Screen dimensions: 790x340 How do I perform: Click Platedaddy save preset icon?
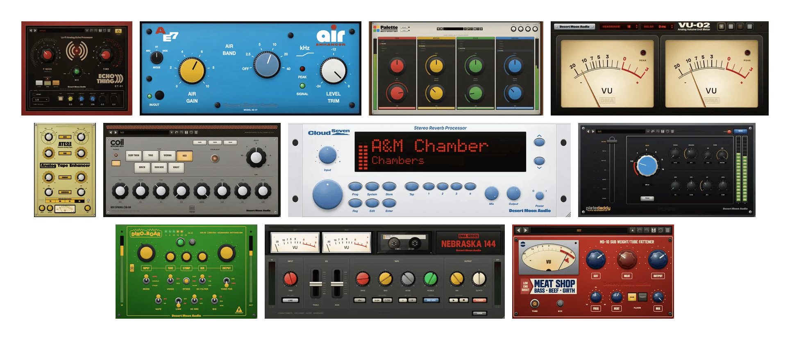click(x=663, y=131)
